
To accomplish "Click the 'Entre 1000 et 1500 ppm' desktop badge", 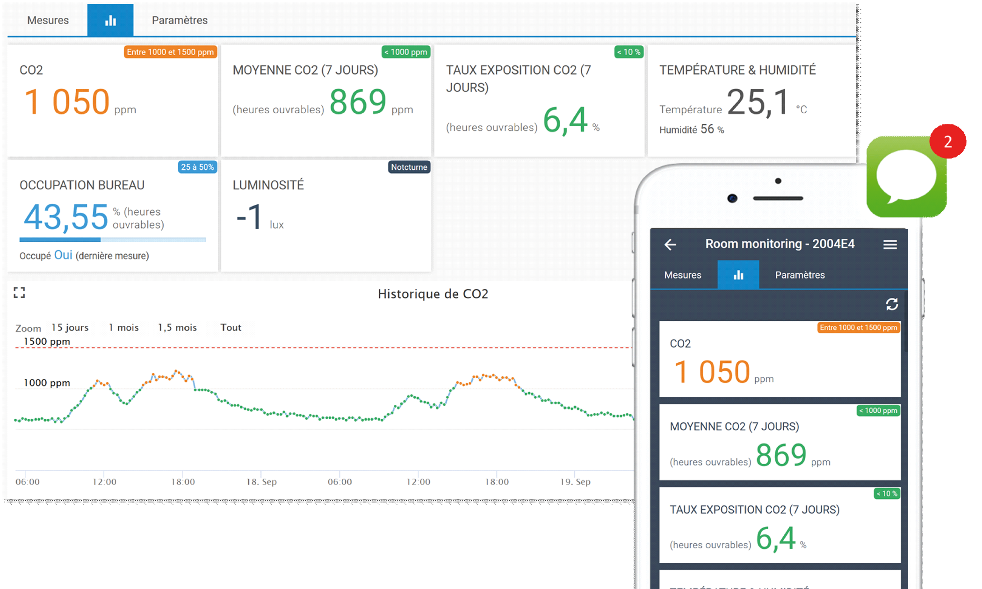I will point(170,52).
